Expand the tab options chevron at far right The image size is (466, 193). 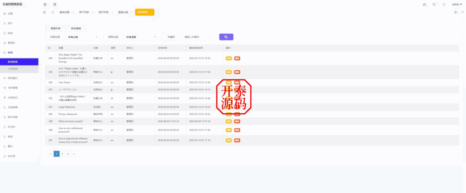(456, 12)
